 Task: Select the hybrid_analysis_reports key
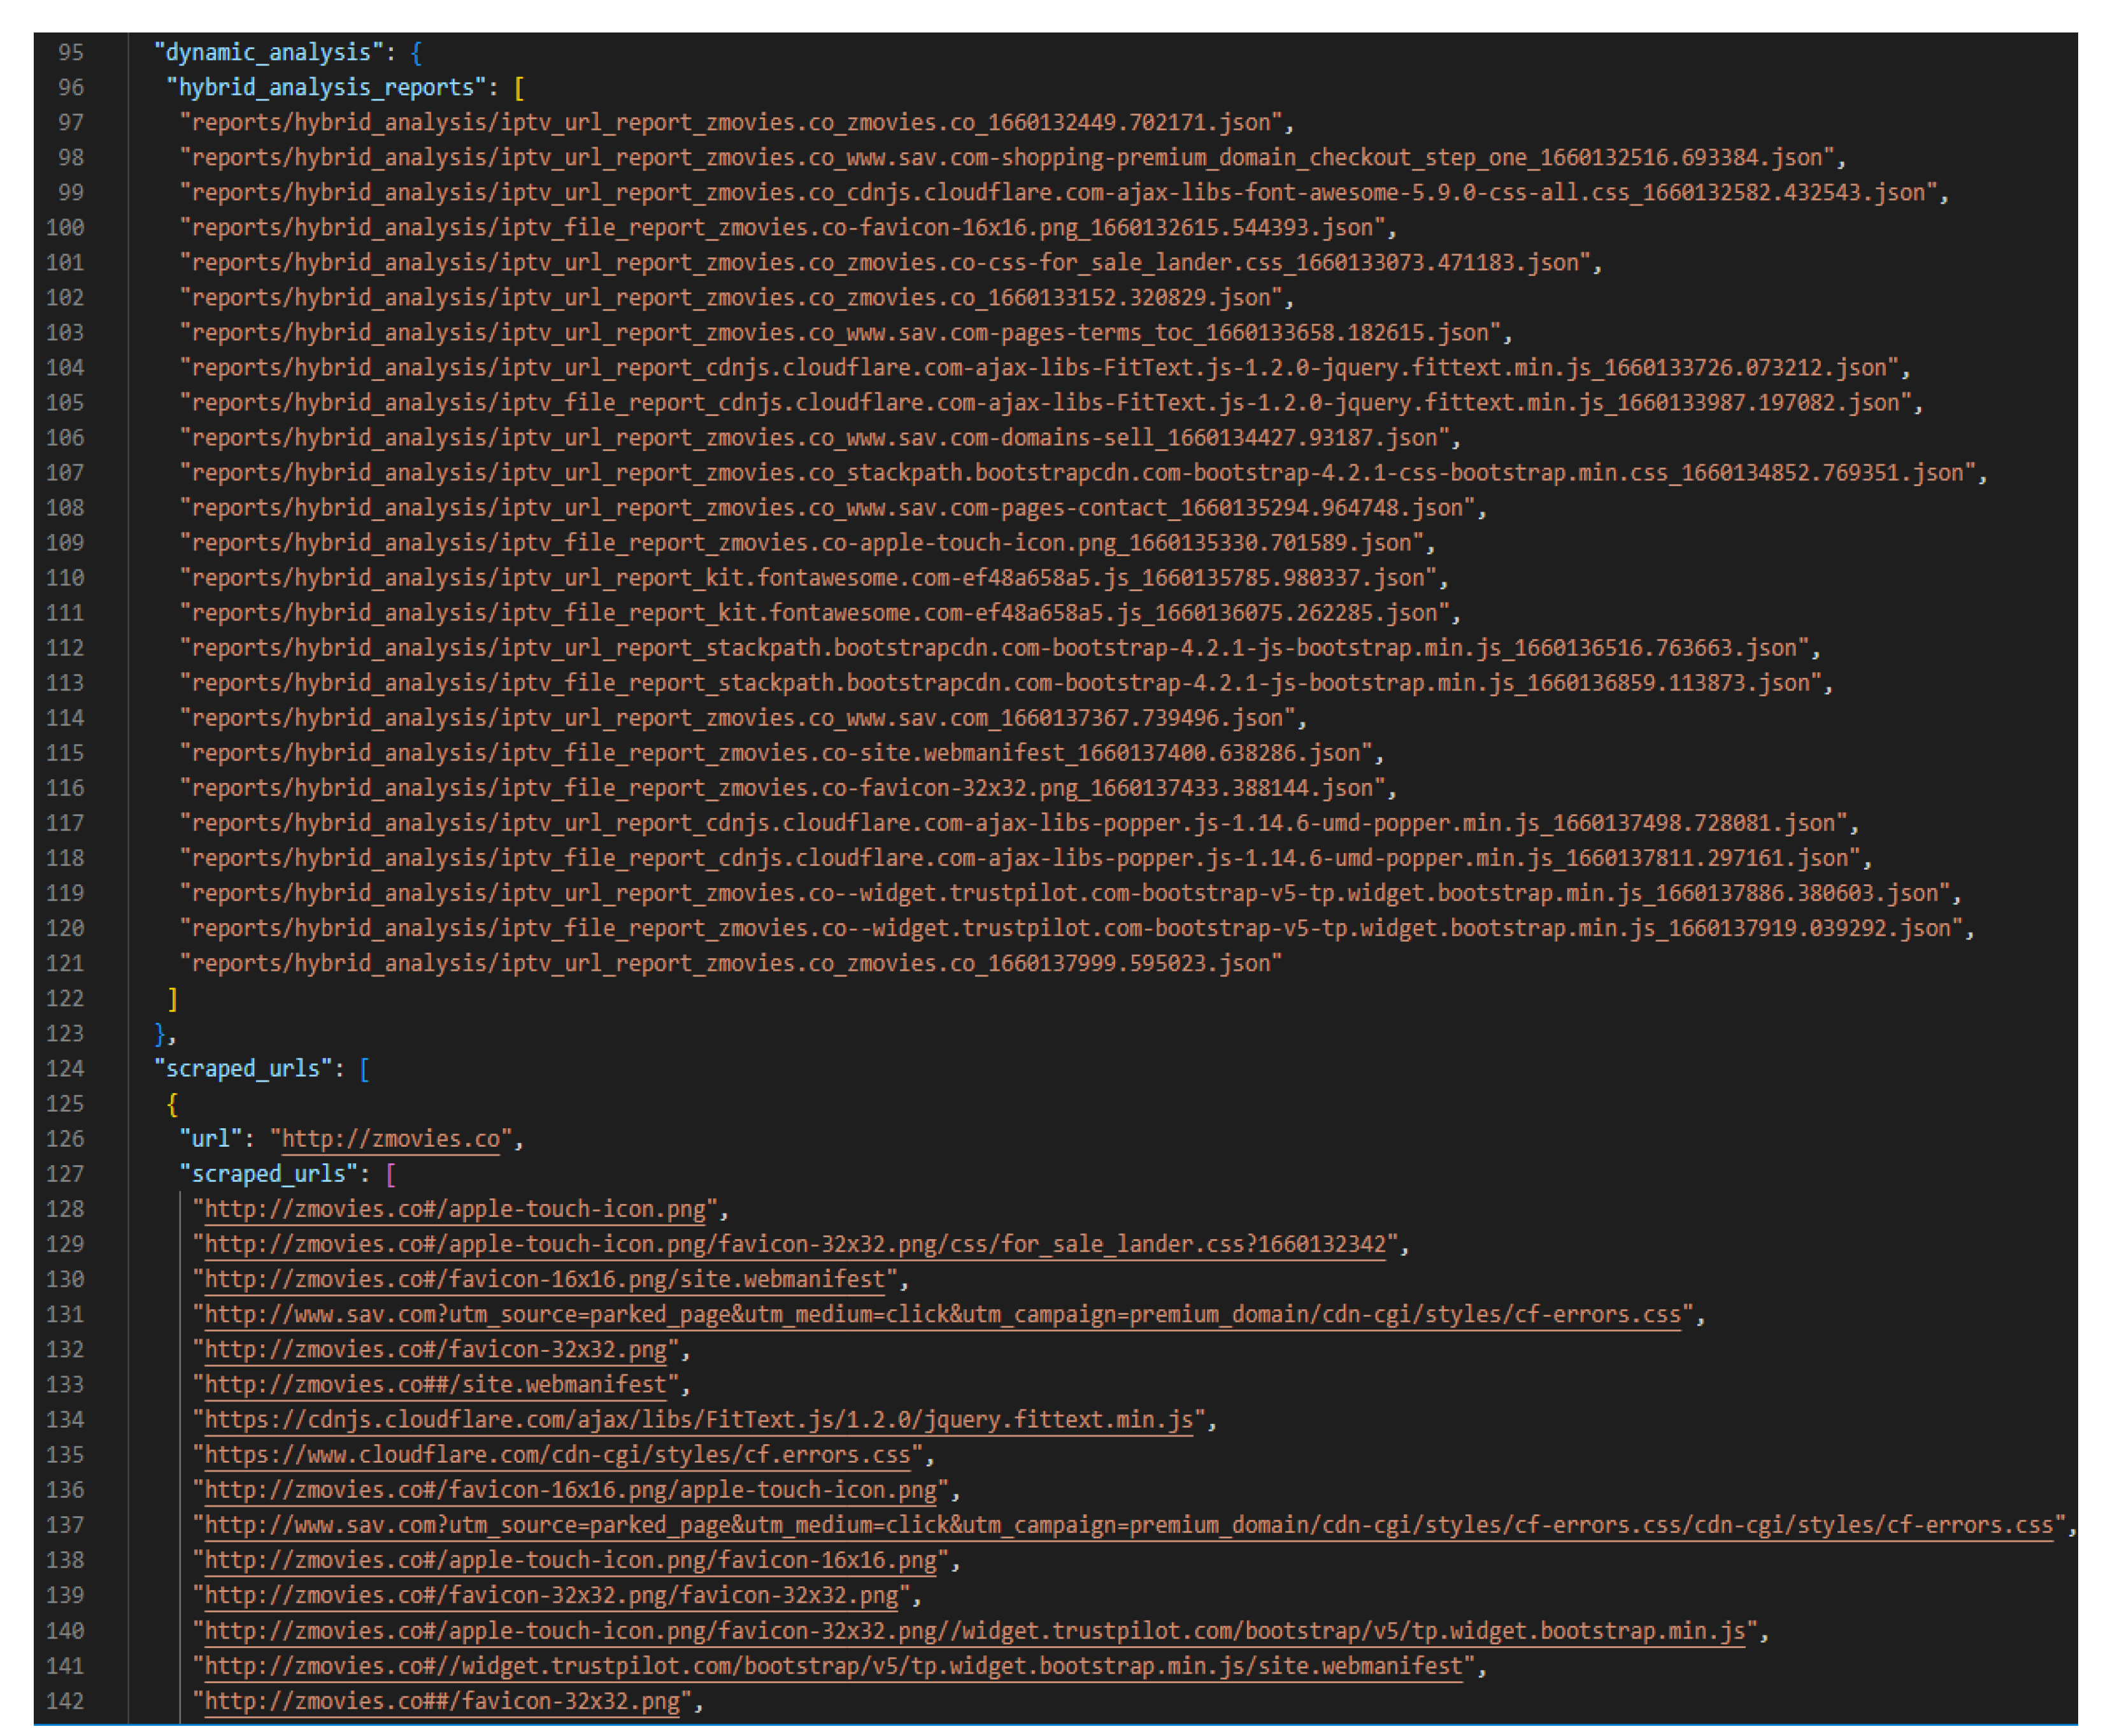tap(330, 88)
